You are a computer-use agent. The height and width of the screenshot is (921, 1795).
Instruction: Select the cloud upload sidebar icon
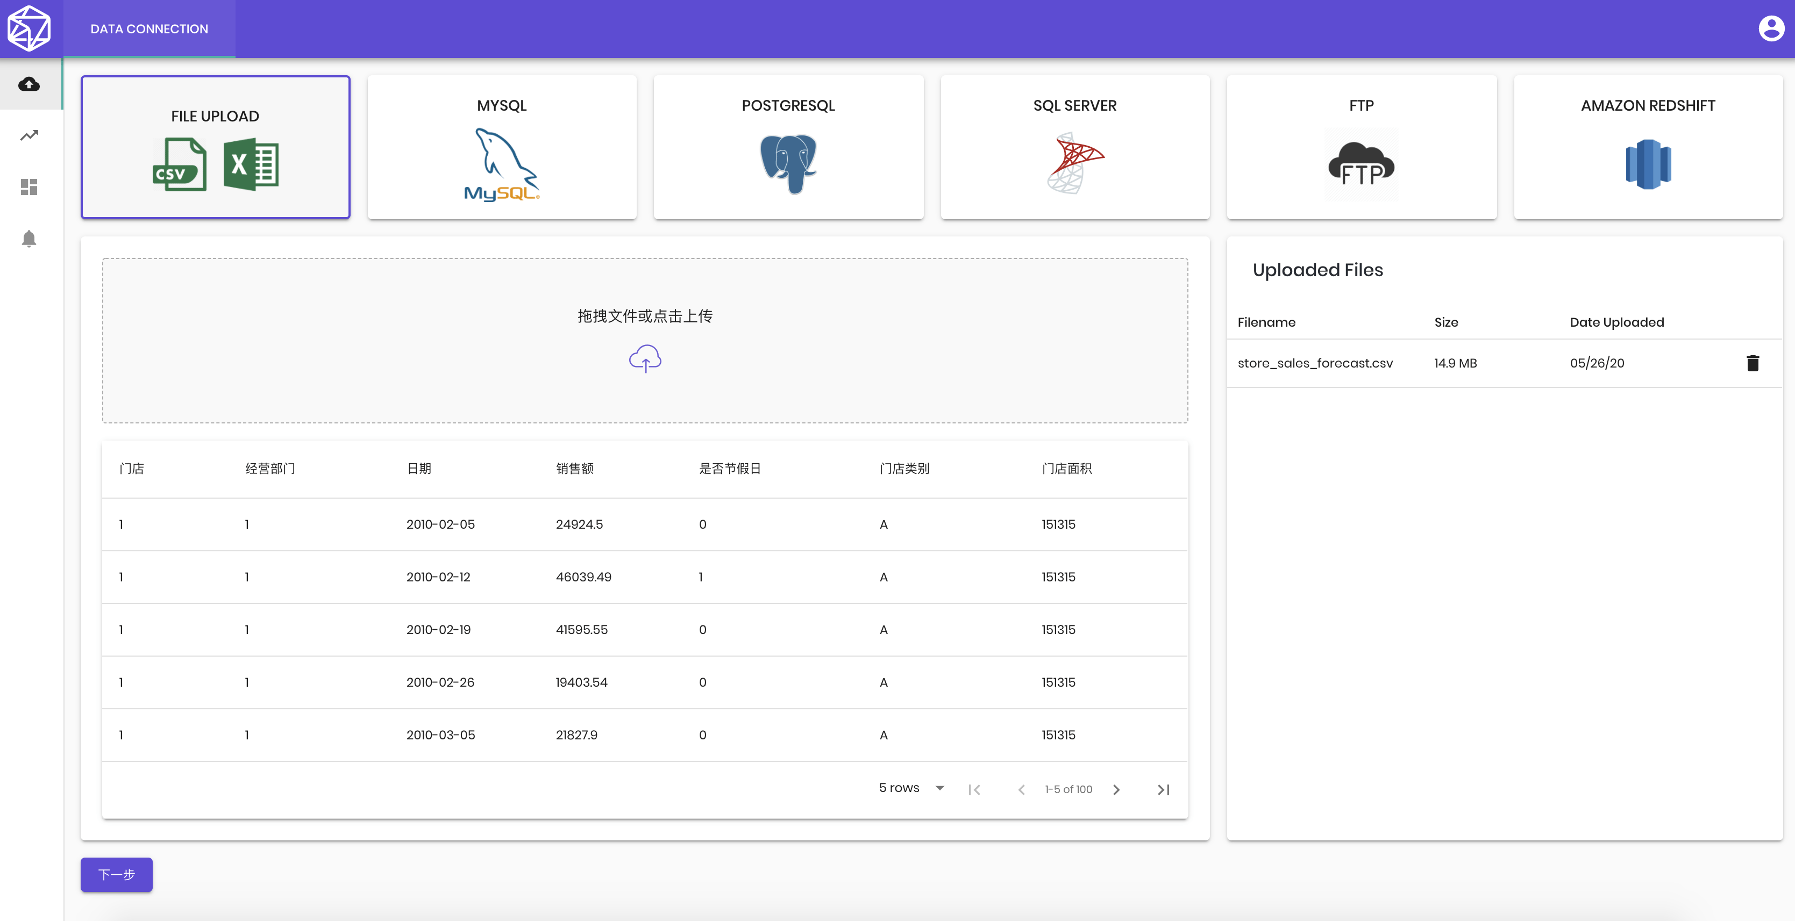(29, 84)
